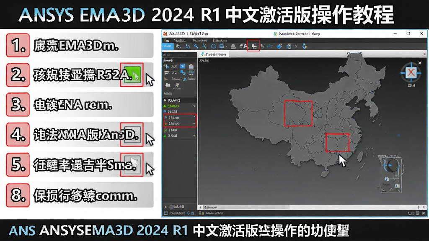Expand the green tree row's dropdown chevron
The image size is (429, 241).
coord(194,106)
